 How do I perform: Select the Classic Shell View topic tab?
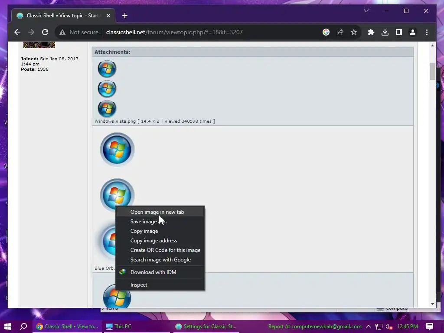[62, 16]
